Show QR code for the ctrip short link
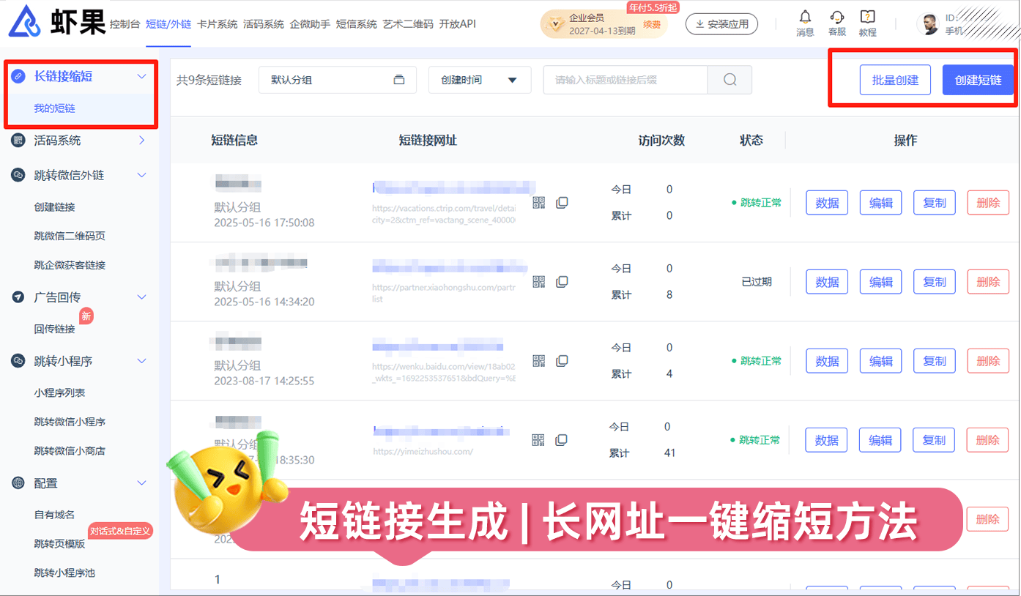 point(539,203)
